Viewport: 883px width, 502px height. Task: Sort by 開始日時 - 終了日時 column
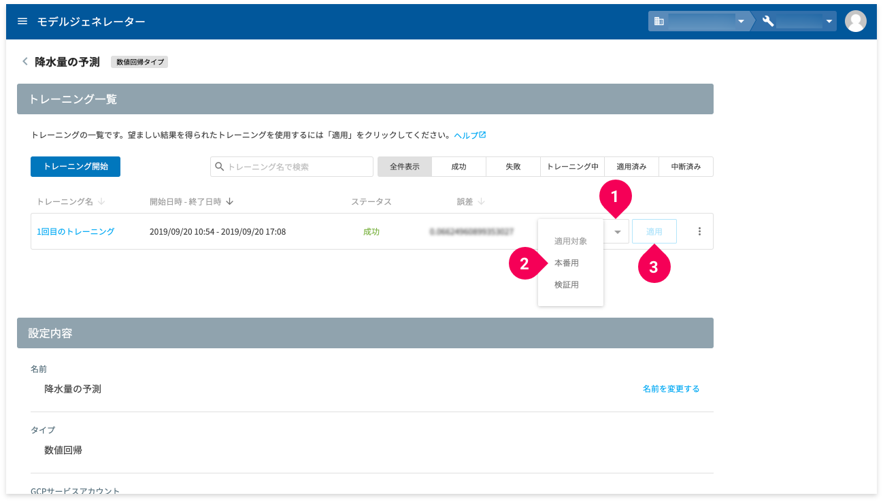pyautogui.click(x=191, y=201)
